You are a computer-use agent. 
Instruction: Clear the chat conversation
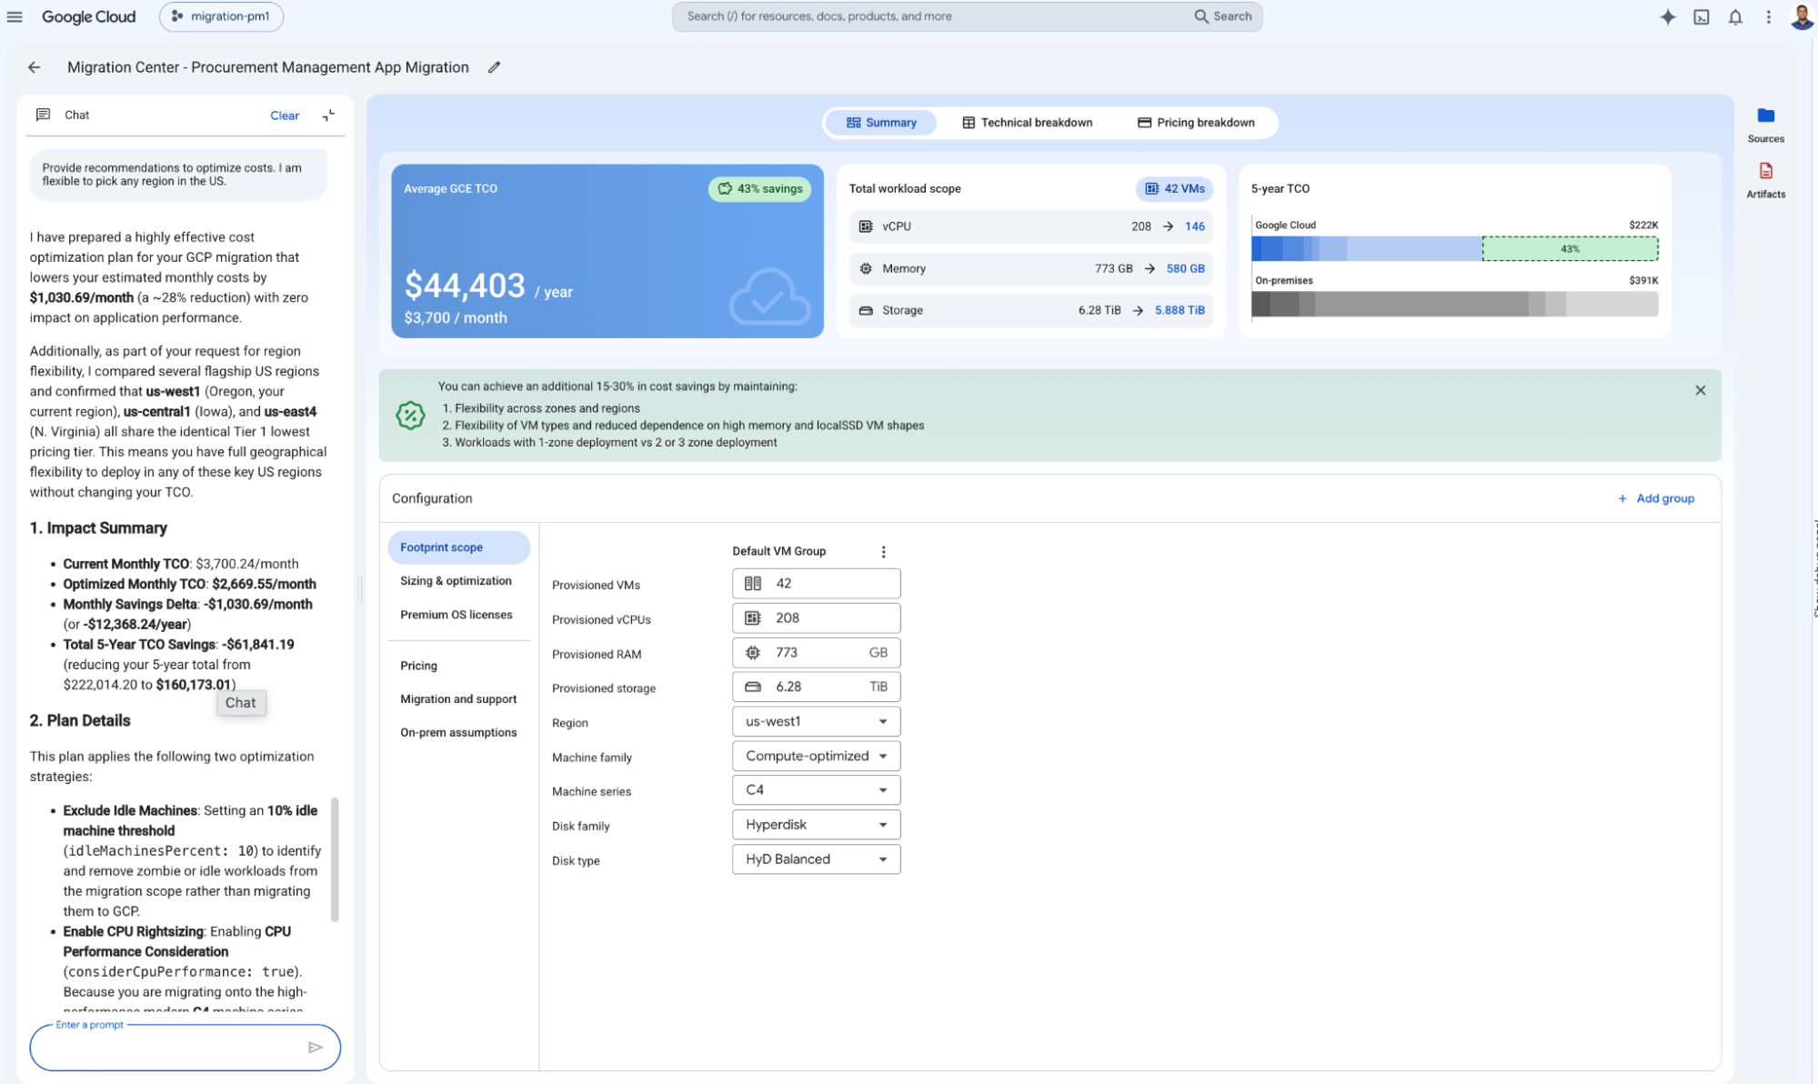coord(285,115)
